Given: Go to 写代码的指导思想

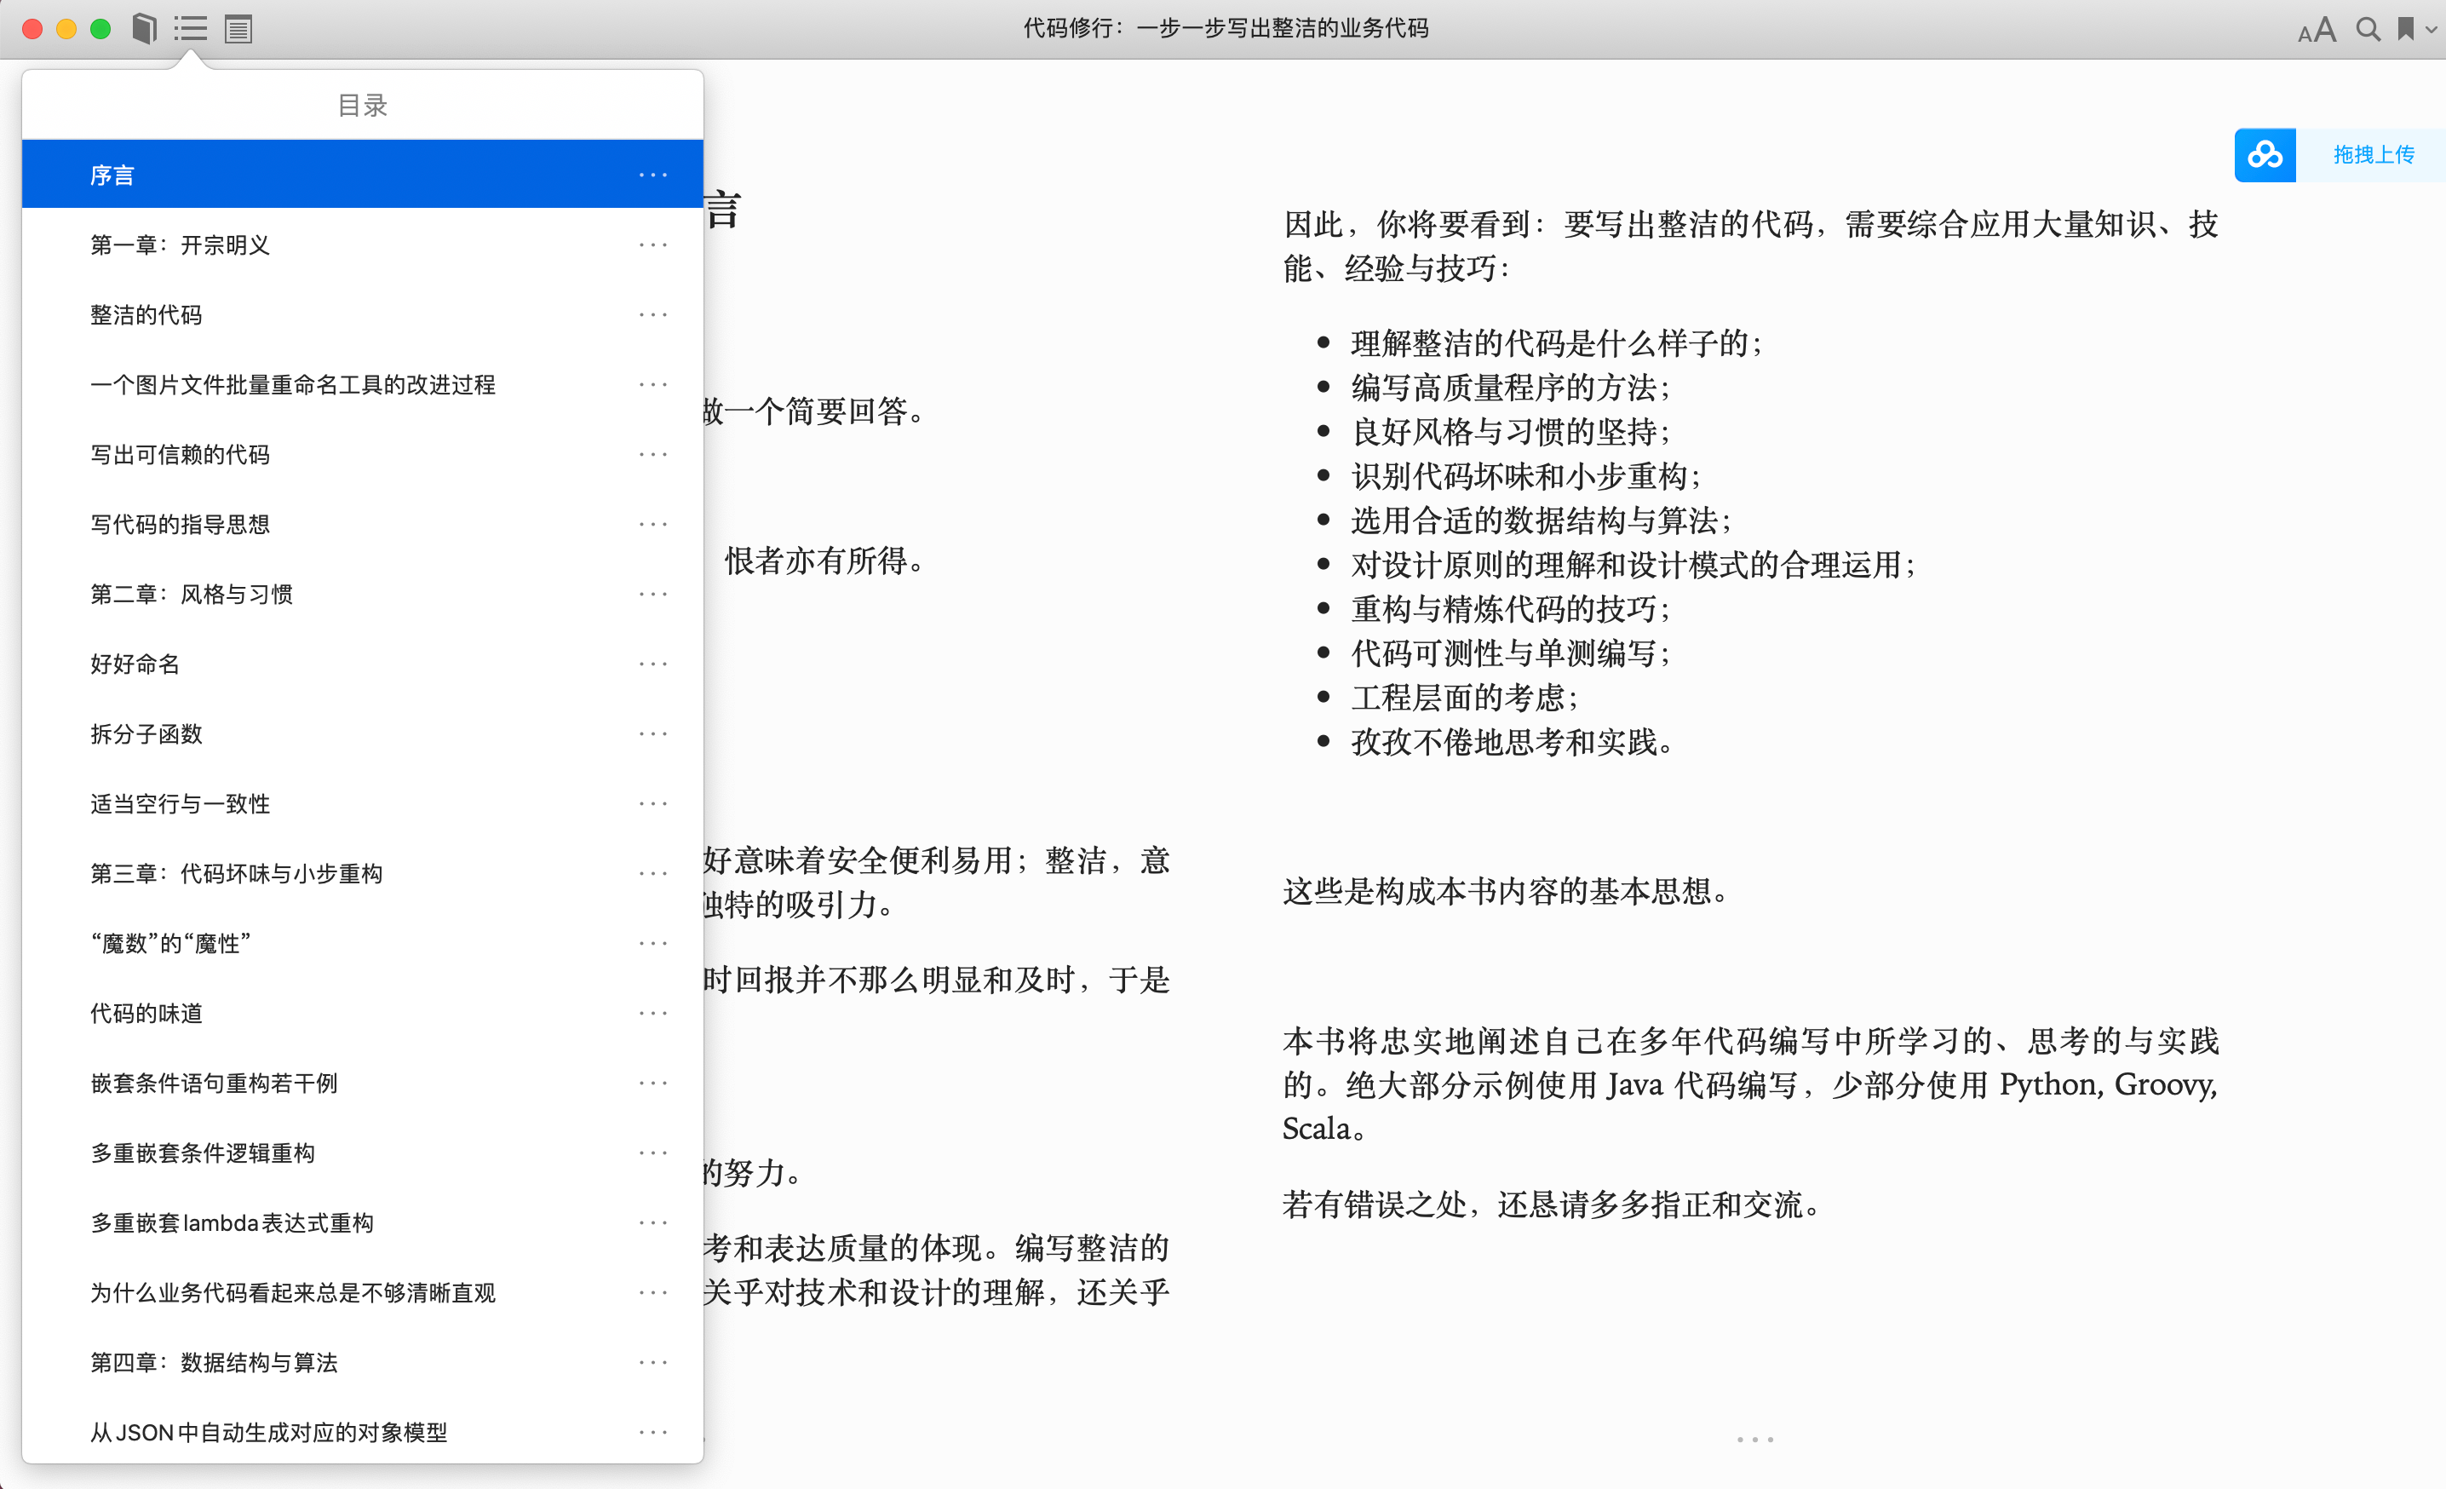Looking at the screenshot, I should (x=362, y=524).
